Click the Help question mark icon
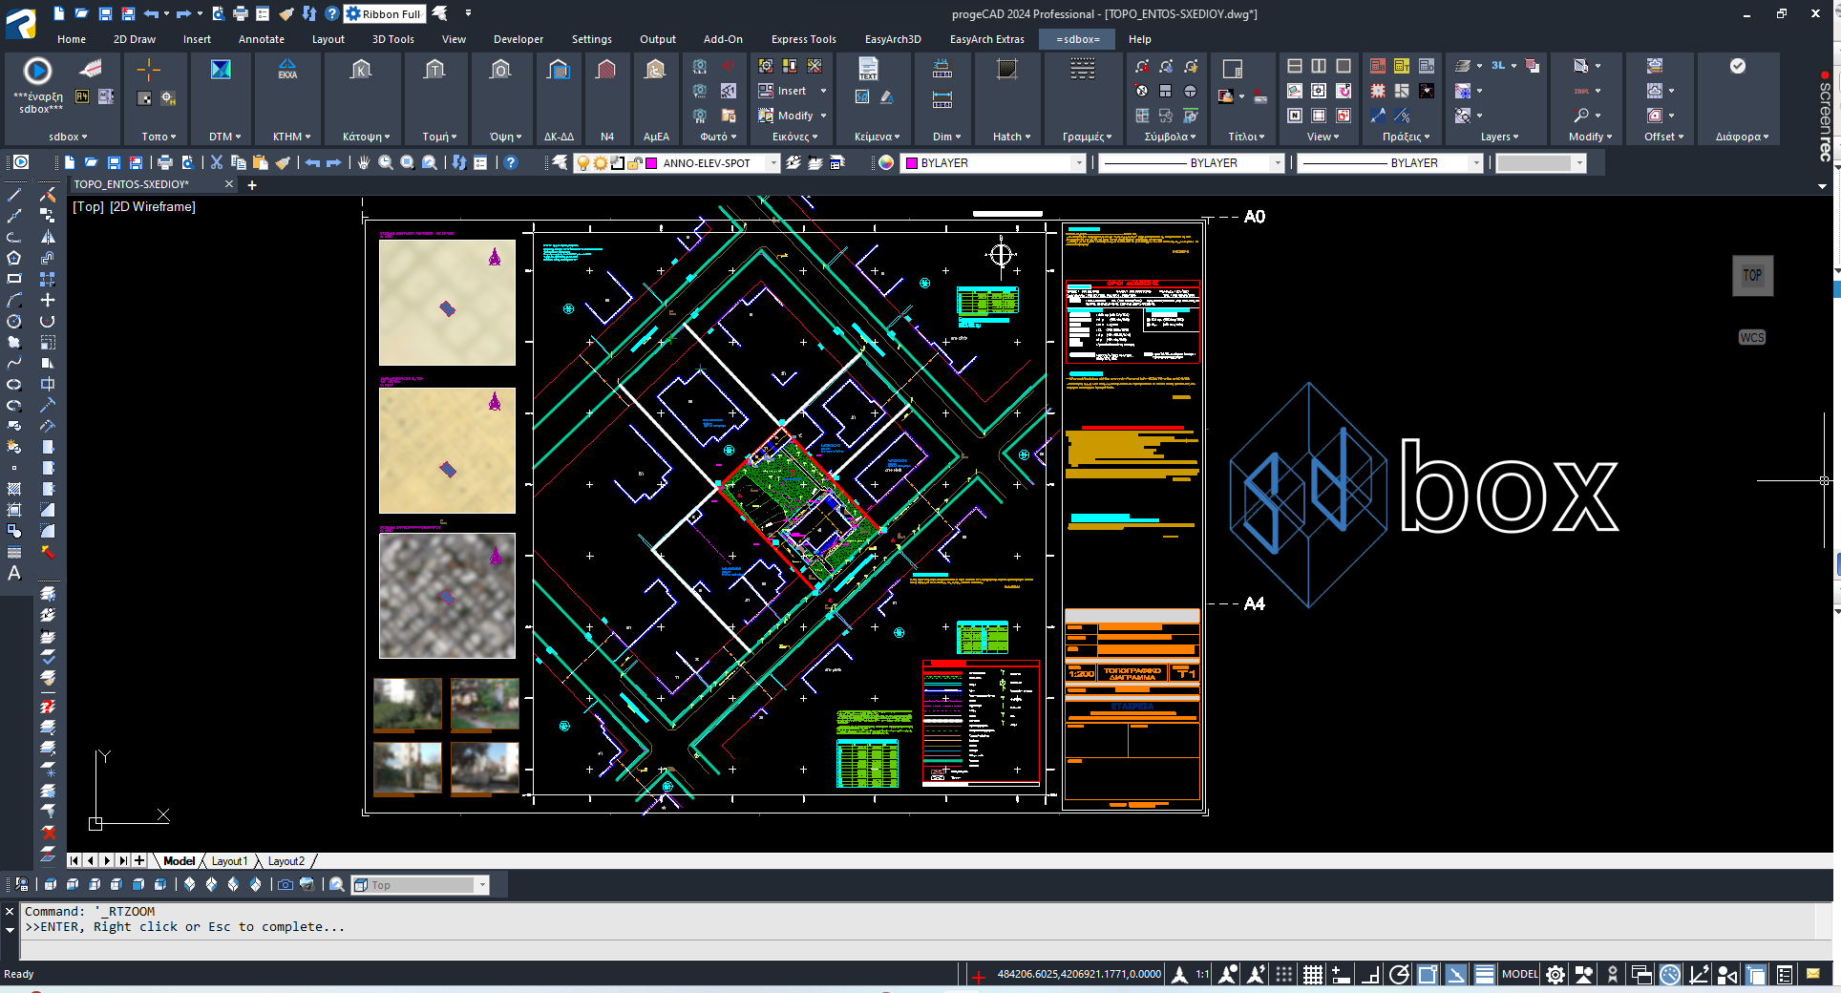Image resolution: width=1841 pixels, height=993 pixels. point(511,163)
